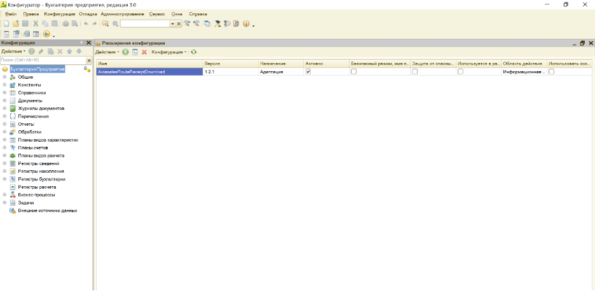Click the Redo arrow icon
Image resolution: width=595 pixels, height=291 pixels.
click(x=95, y=24)
